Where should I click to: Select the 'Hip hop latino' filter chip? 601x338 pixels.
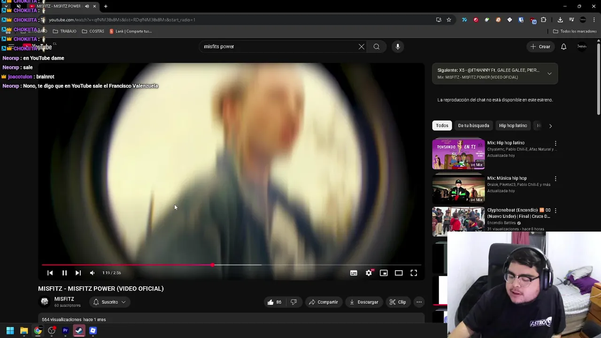[513, 126]
